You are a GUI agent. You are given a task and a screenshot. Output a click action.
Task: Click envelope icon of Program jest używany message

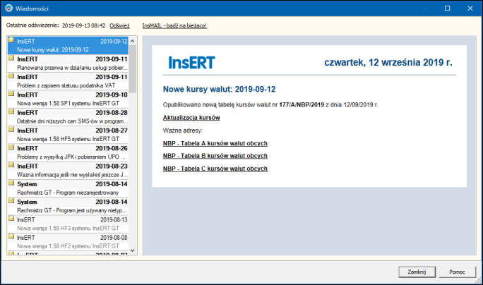11,200
